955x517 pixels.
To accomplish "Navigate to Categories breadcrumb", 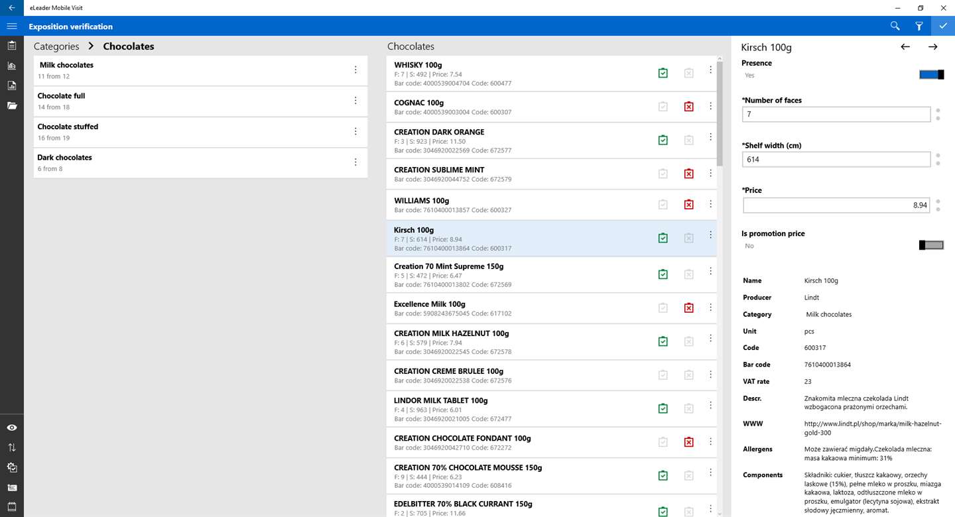I will click(56, 46).
